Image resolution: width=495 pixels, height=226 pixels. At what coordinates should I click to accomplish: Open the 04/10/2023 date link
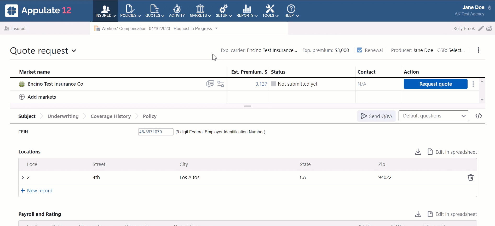pyautogui.click(x=159, y=28)
